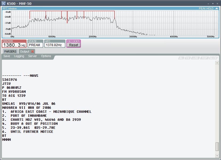Click the CENTER frequency field
Screen dimensions: 221x160
[14, 45]
